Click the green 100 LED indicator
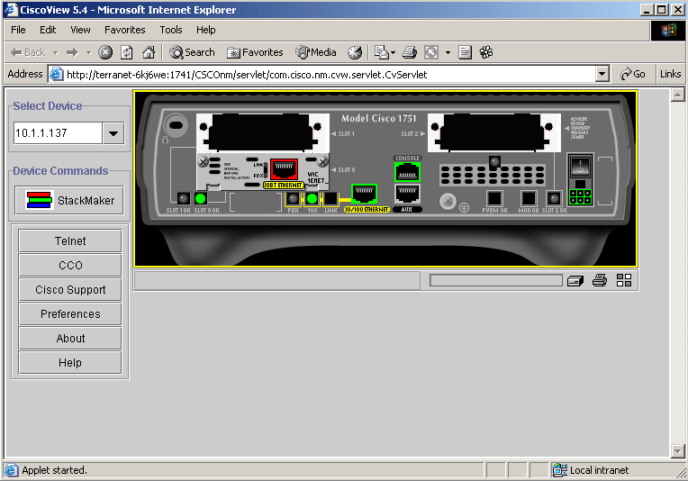Image resolution: width=688 pixels, height=481 pixels. tap(312, 199)
